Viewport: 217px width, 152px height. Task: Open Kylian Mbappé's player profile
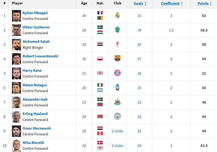[35, 13]
